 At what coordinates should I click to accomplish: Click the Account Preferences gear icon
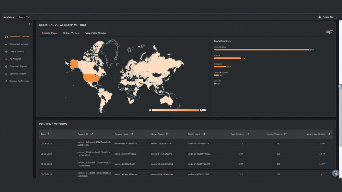[6, 81]
